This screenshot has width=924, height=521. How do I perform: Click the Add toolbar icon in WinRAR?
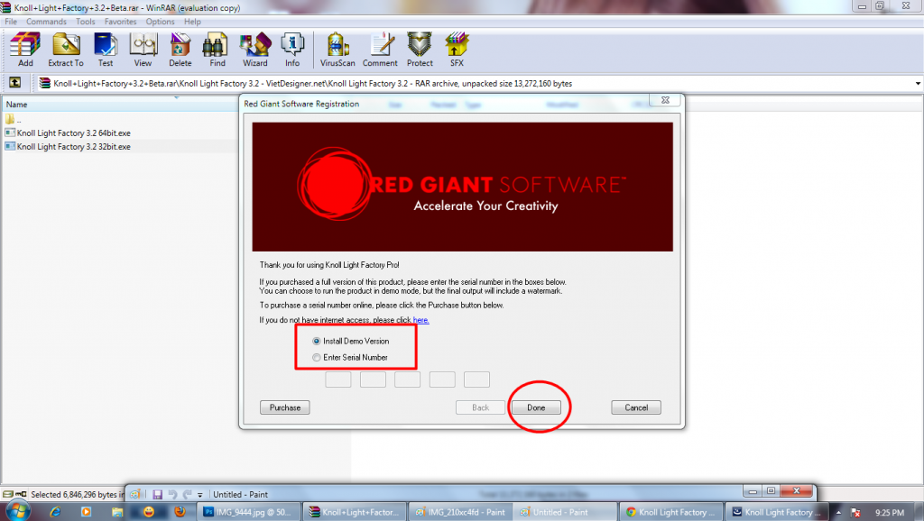25,50
